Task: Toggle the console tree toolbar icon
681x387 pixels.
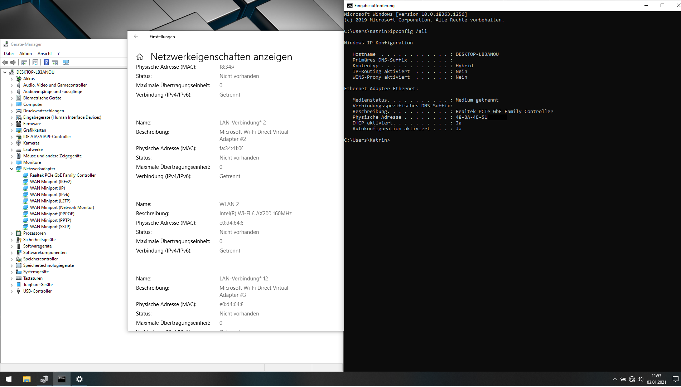Action: pos(24,63)
